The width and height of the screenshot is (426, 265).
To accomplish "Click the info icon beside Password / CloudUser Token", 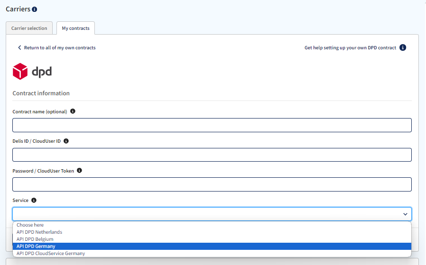I will click(79, 170).
